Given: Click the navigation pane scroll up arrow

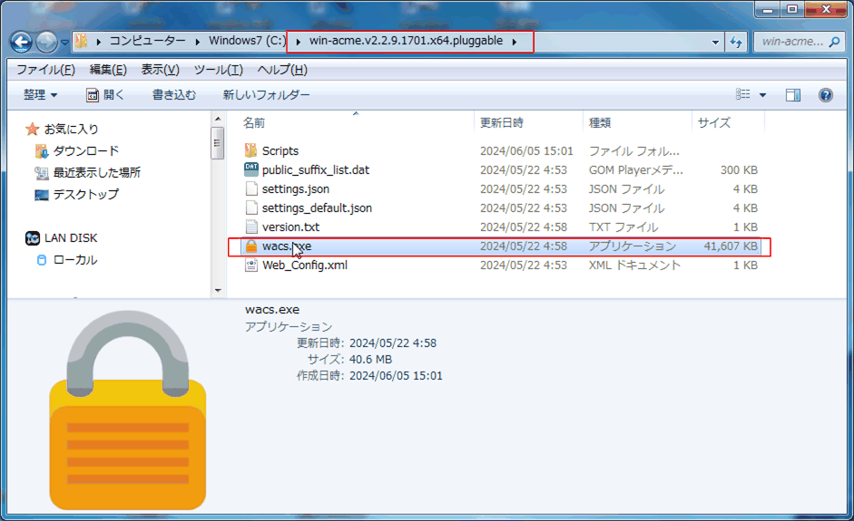Looking at the screenshot, I should tap(218, 119).
